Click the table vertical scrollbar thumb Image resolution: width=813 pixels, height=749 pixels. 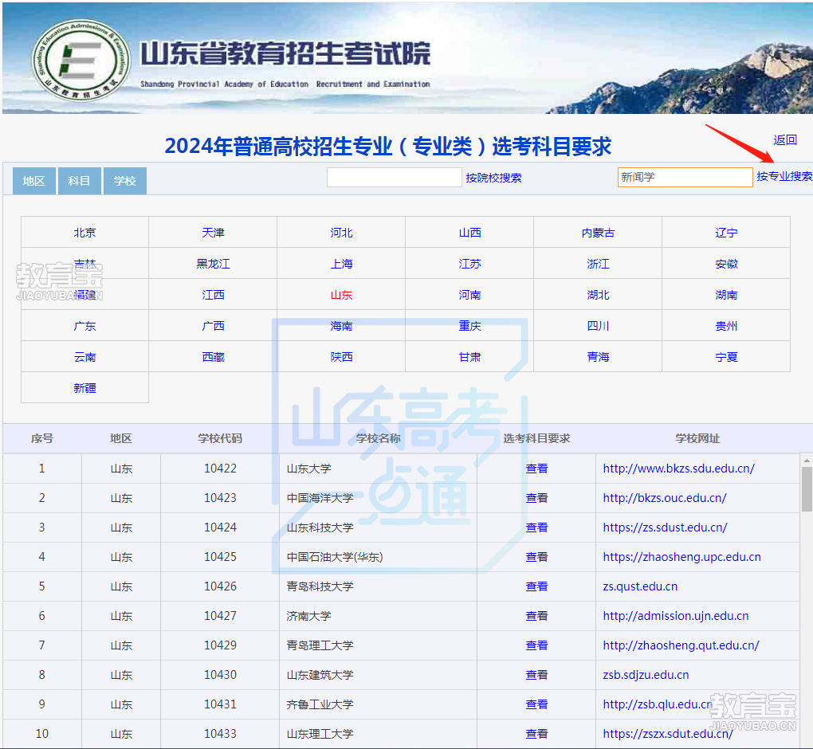click(807, 488)
